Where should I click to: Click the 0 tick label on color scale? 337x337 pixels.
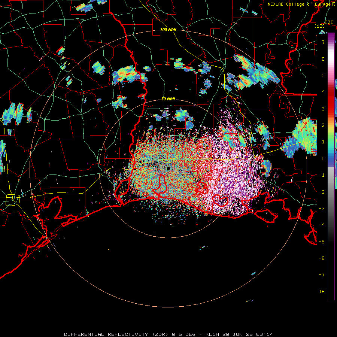(323, 158)
